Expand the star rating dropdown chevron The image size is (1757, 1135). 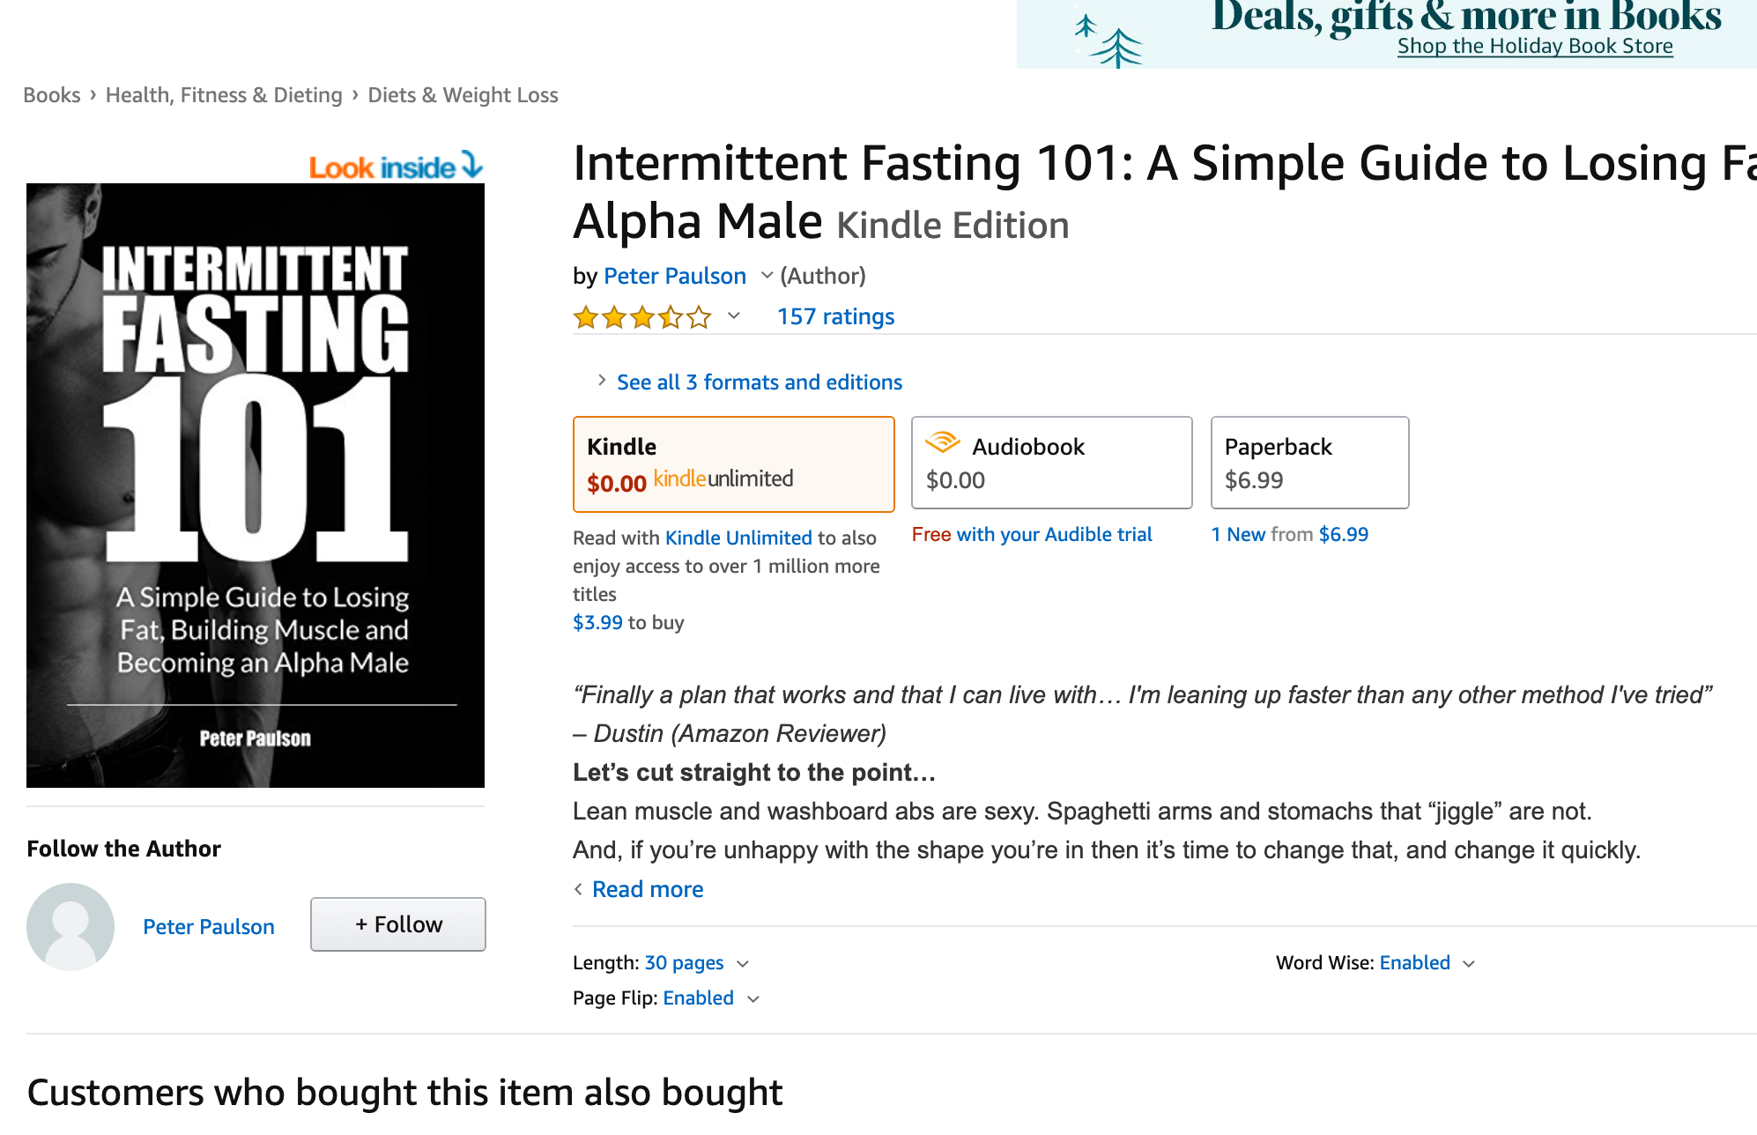(x=733, y=315)
